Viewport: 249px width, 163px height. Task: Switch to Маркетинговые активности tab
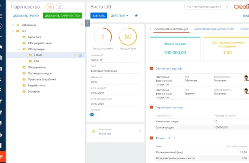[x=214, y=29]
